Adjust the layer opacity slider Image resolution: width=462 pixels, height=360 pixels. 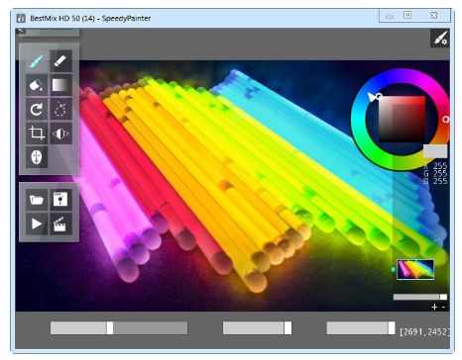coord(420,297)
